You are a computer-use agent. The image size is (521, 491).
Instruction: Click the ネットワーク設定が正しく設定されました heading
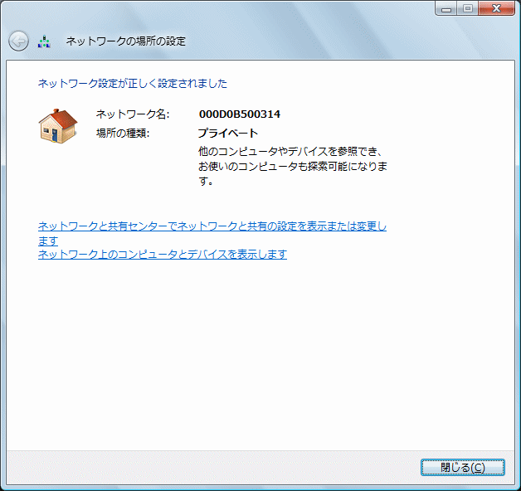coord(133,84)
